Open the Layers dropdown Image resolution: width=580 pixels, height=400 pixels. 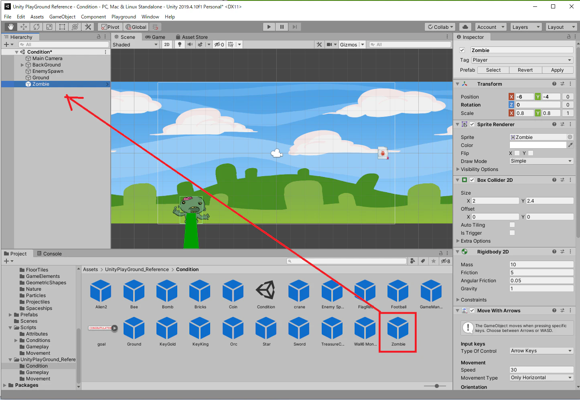pos(526,27)
